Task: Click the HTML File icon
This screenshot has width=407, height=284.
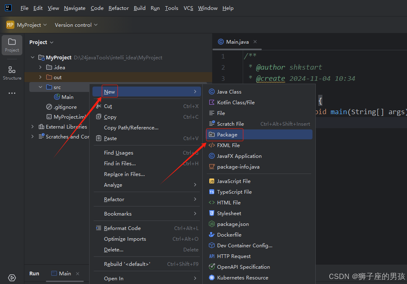Action: tap(212, 202)
